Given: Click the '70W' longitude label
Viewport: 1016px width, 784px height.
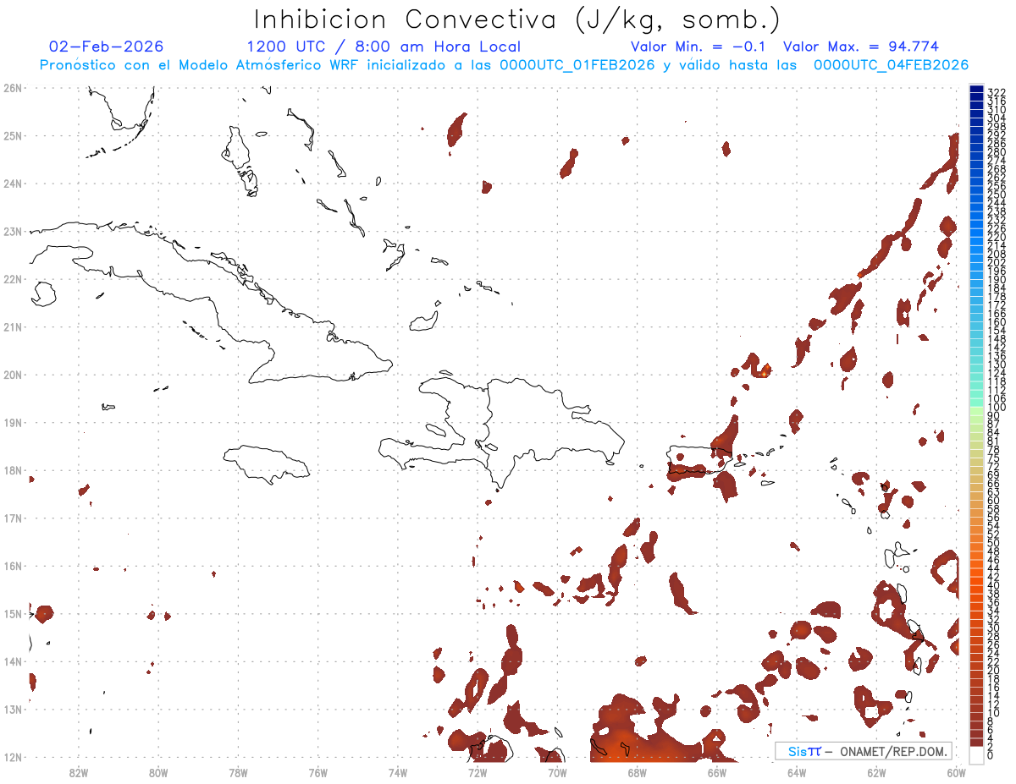Looking at the screenshot, I should pos(557,772).
